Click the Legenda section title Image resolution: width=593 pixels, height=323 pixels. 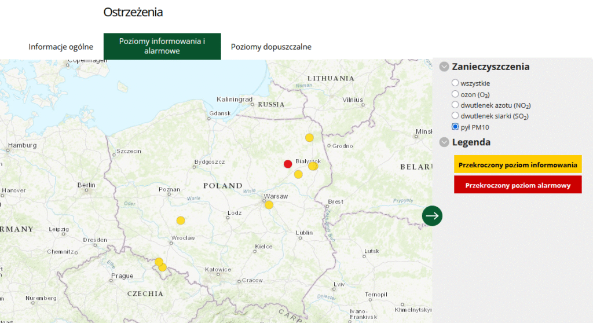click(471, 142)
